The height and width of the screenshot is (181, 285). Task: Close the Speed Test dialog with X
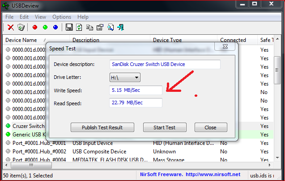click(x=225, y=46)
